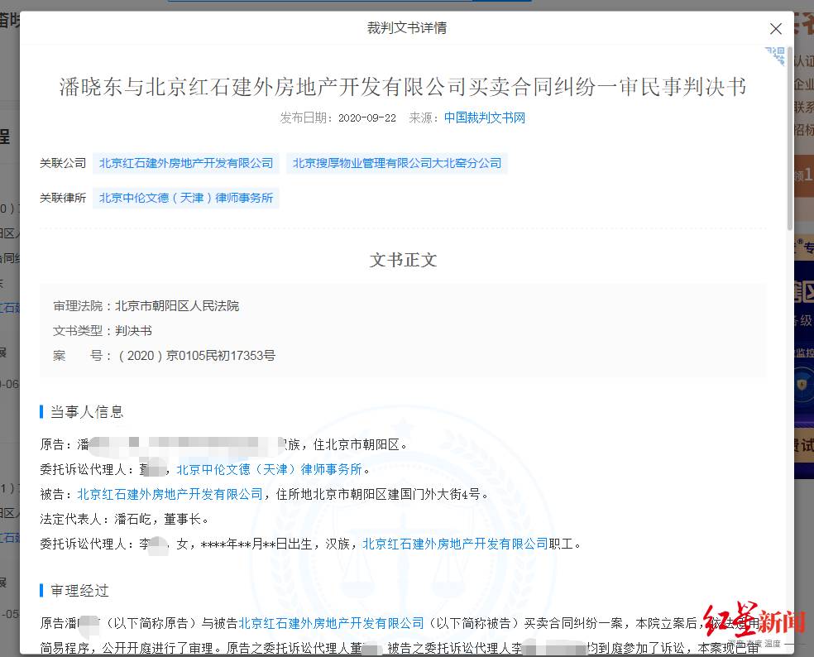
Task: Click the 文书正文 section heading
Action: (x=403, y=260)
